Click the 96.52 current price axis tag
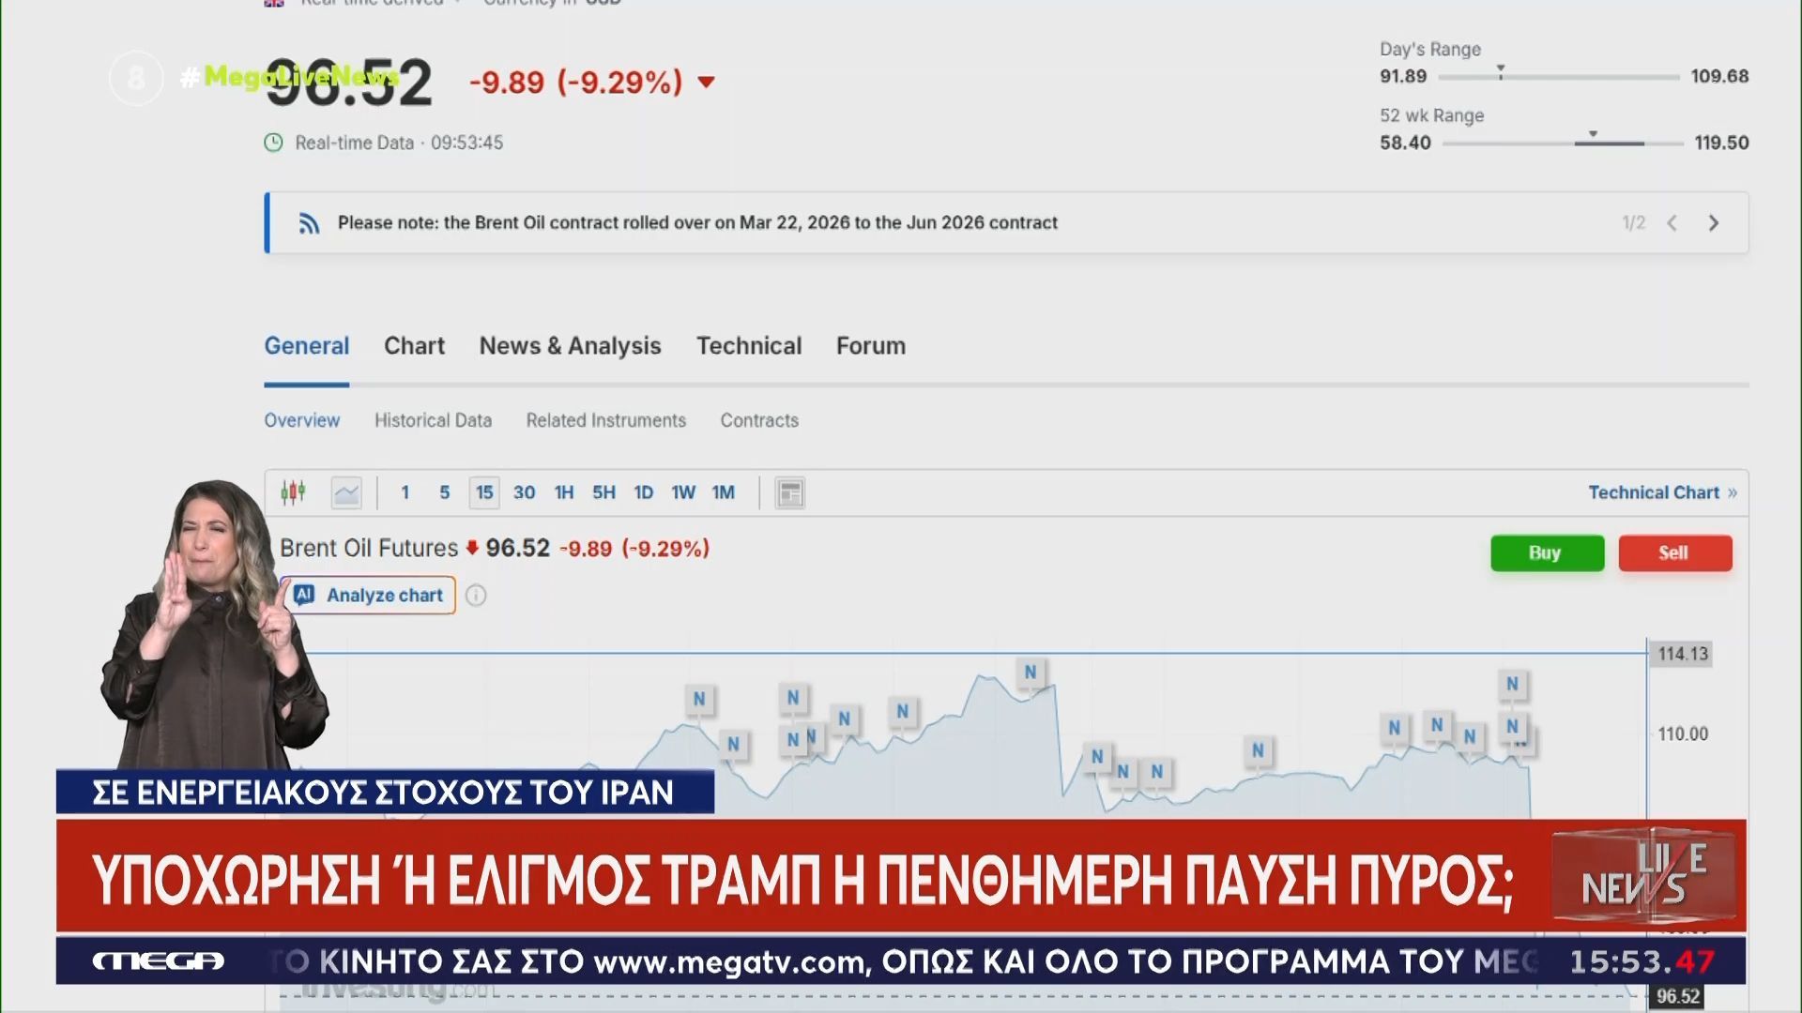This screenshot has height=1013, width=1802. pos(1677,997)
